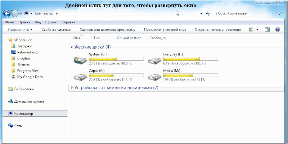Image resolution: width=288 pixels, height=144 pixels.
Task: Click the Dropbox folder icon
Action: [x=13, y=58]
